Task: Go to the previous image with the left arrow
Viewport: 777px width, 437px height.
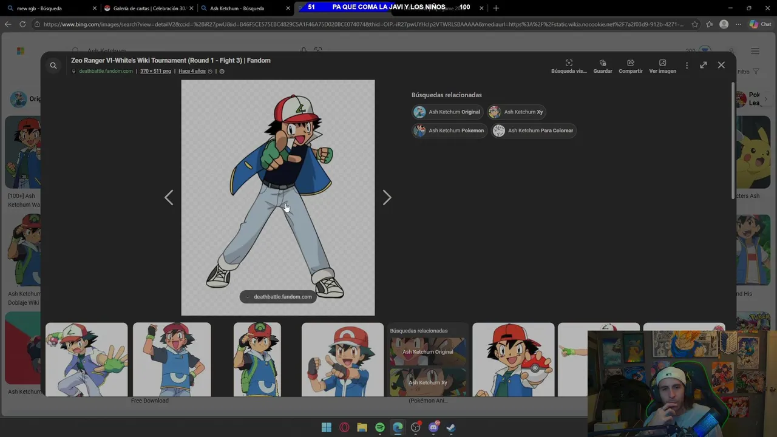Action: tap(169, 197)
